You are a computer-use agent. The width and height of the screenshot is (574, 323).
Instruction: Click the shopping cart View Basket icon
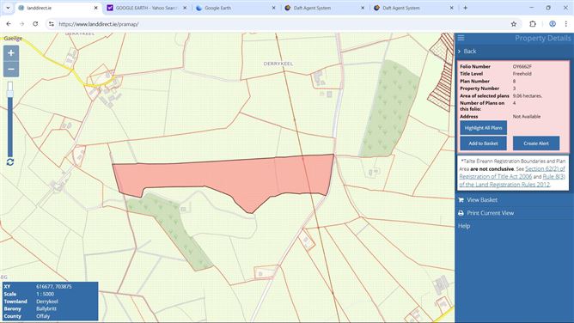[x=461, y=199]
